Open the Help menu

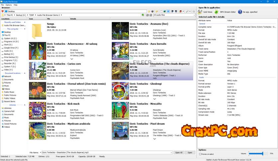(x=16, y=5)
